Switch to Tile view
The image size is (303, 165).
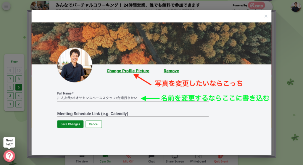tap(82, 159)
